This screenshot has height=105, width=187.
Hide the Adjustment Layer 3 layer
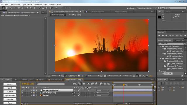tap(22, 90)
